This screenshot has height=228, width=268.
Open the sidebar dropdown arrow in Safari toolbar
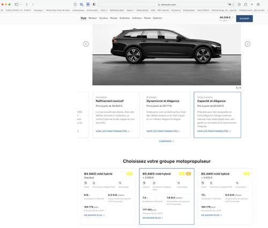coord(21,4)
